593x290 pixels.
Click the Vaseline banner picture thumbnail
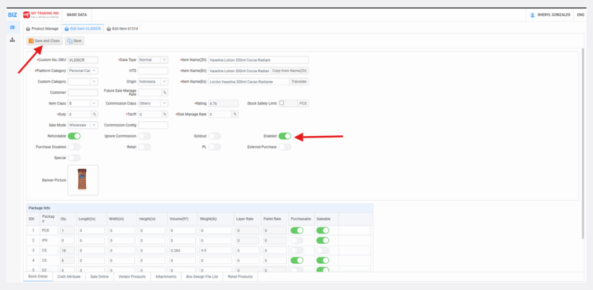pos(83,180)
